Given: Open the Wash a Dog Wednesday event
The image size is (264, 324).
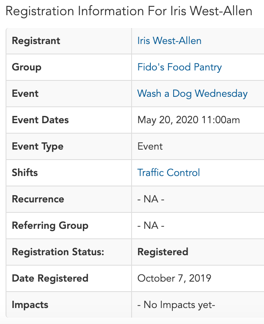Looking at the screenshot, I should coord(192,94).
